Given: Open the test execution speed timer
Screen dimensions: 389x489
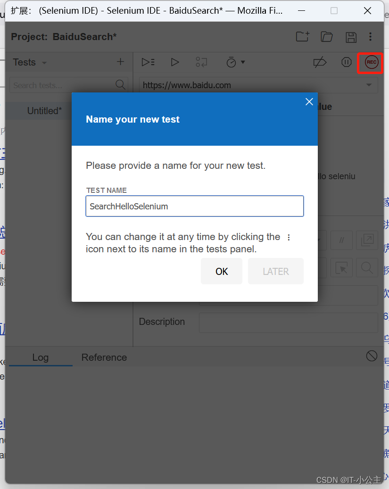Looking at the screenshot, I should pyautogui.click(x=235, y=62).
